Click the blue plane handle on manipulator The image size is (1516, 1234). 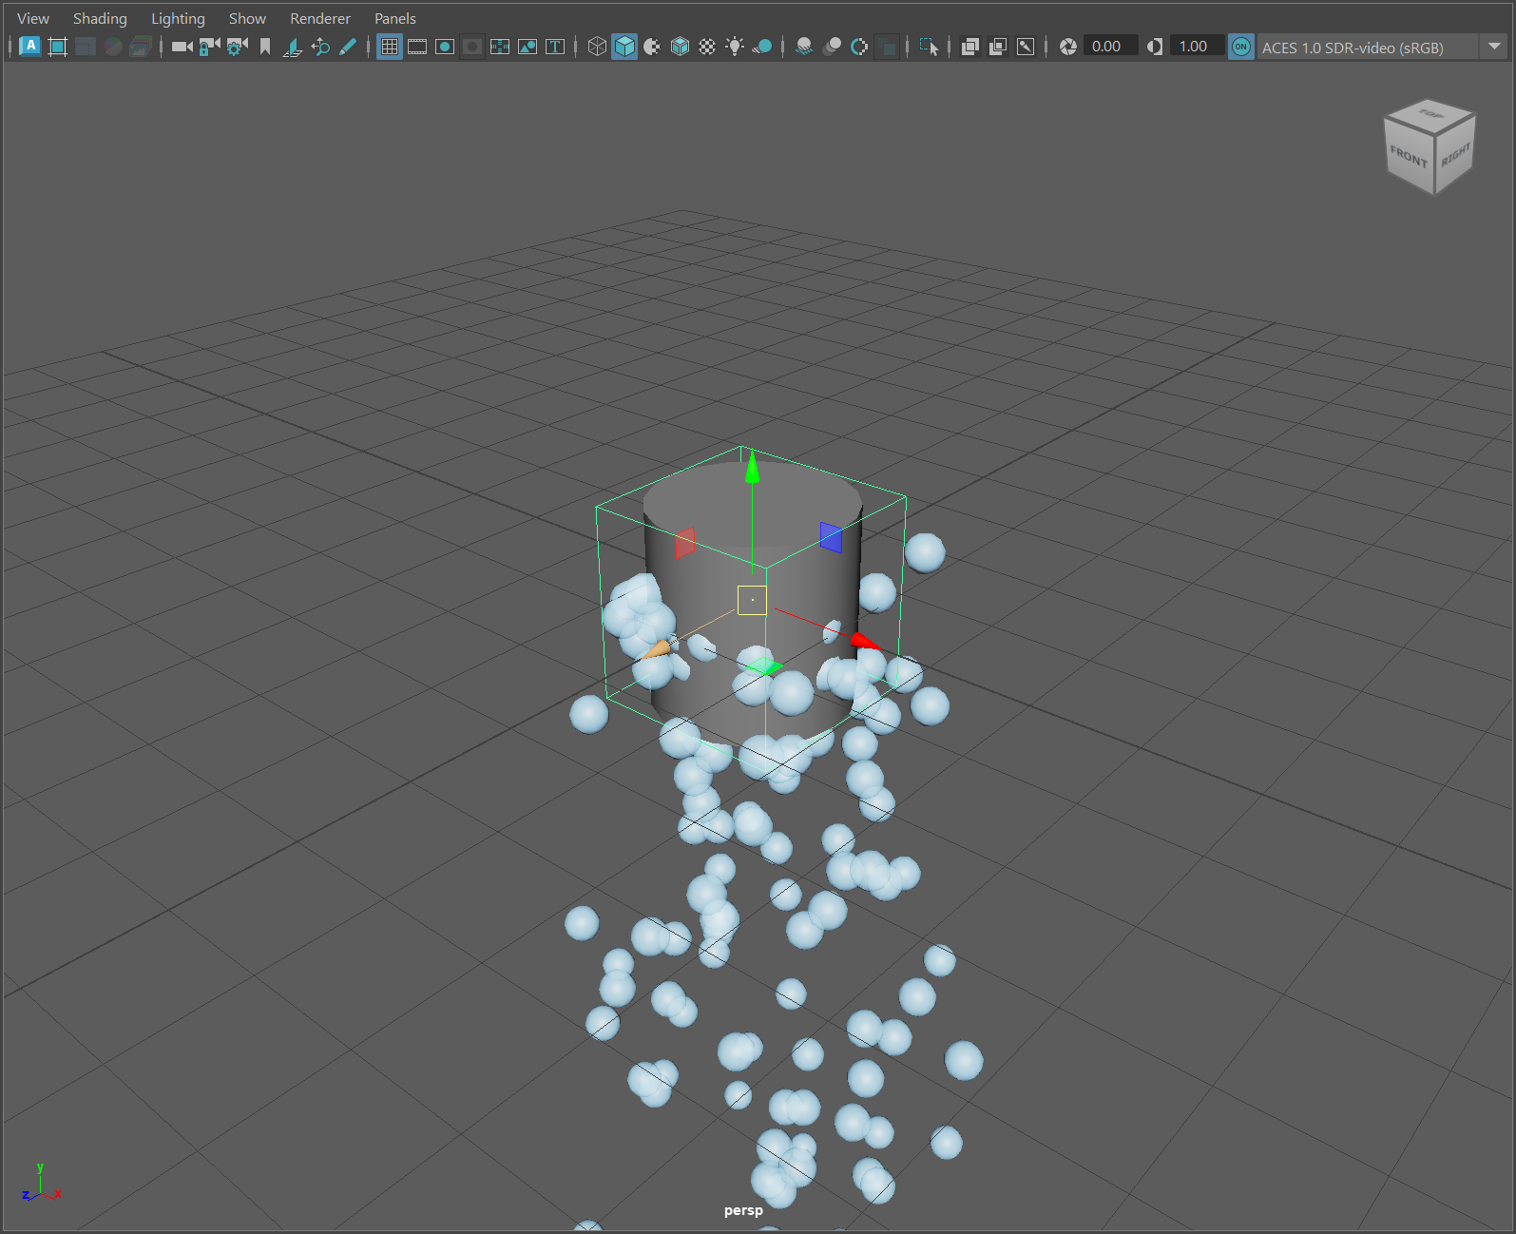(831, 537)
